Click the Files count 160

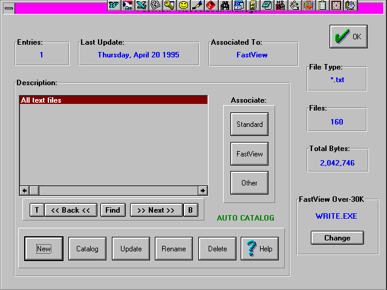pyautogui.click(x=337, y=121)
